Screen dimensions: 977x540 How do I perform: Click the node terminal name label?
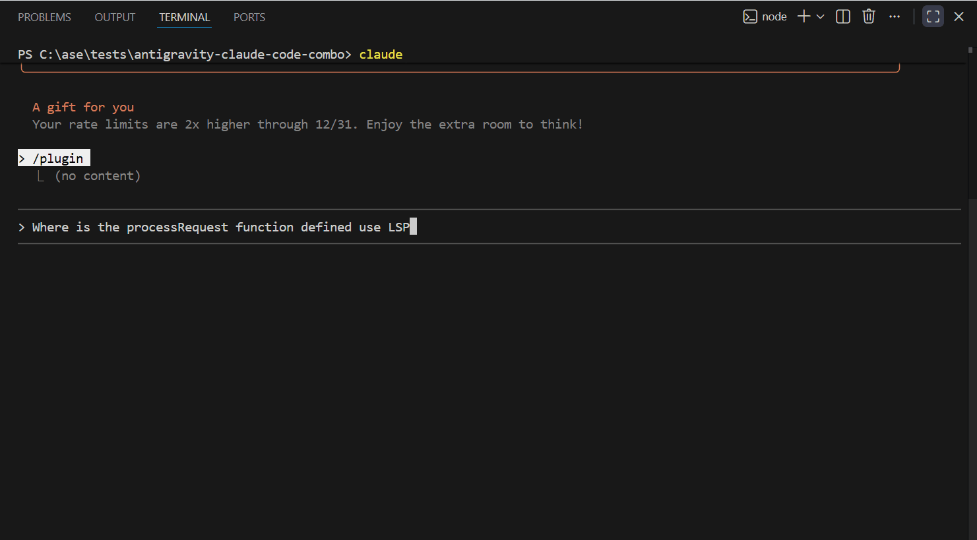tap(774, 16)
